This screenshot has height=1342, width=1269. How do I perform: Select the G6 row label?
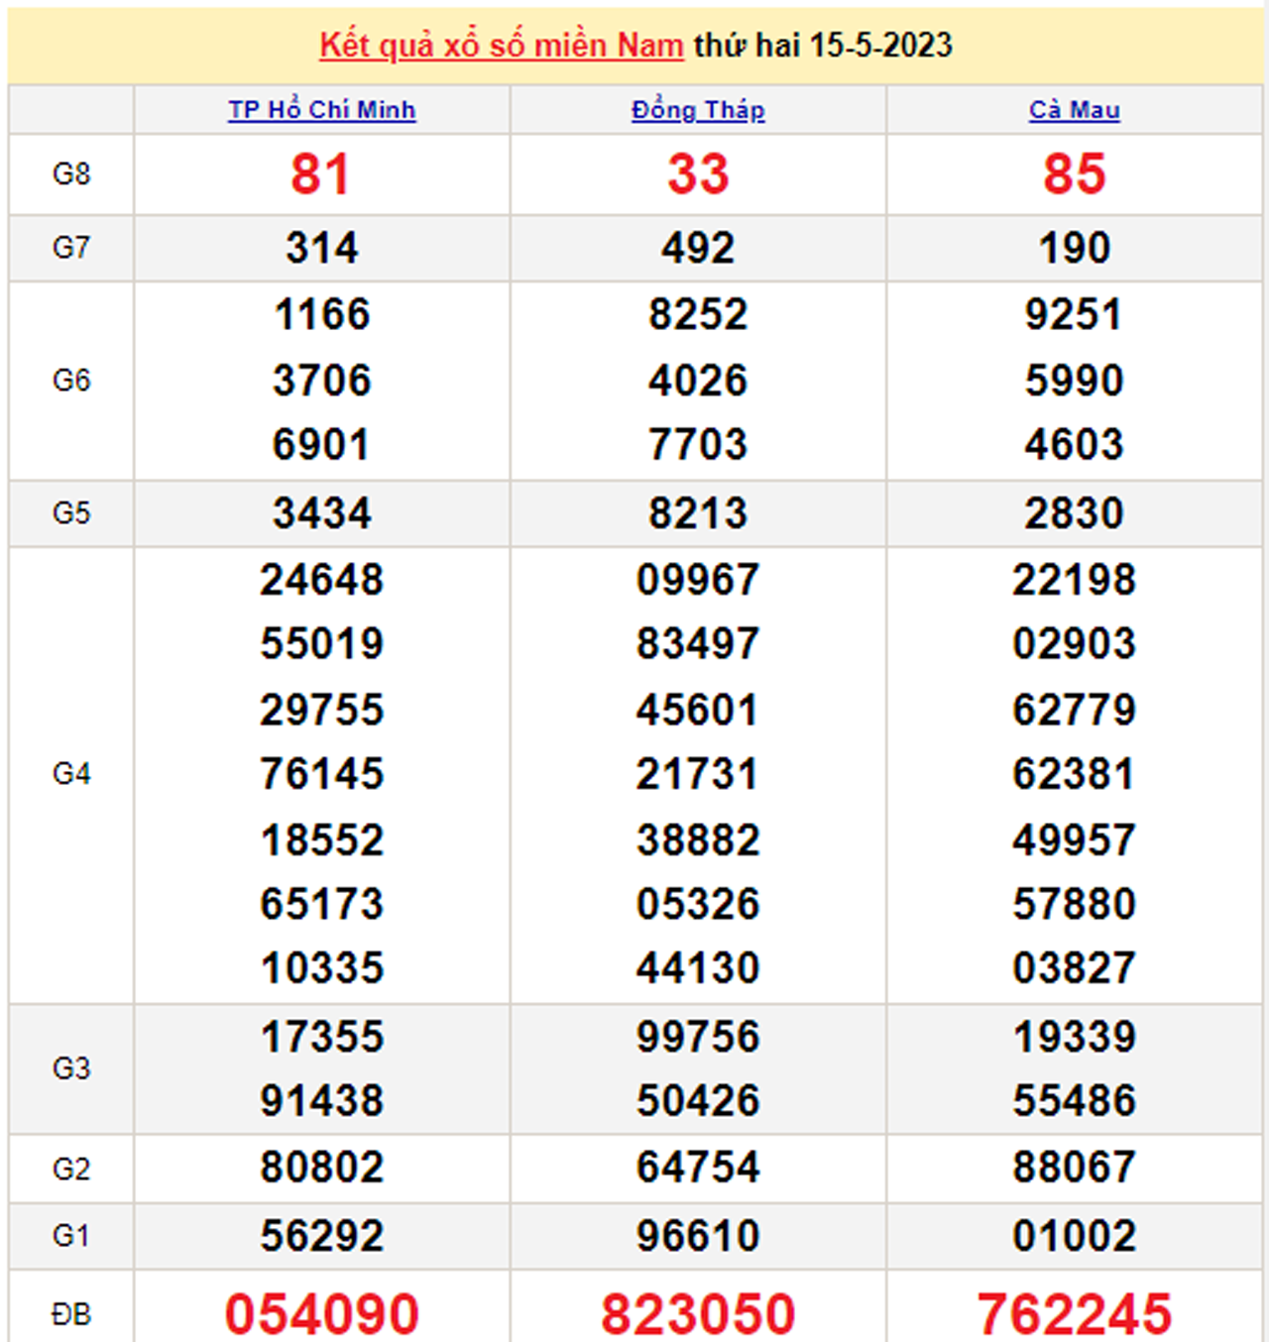71,381
